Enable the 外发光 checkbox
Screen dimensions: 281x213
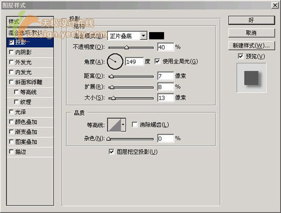click(11, 62)
